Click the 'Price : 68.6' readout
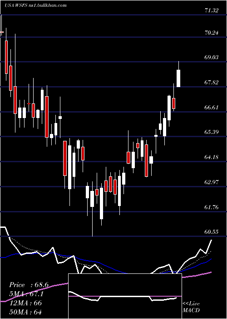The image size is (227, 319). point(29,285)
